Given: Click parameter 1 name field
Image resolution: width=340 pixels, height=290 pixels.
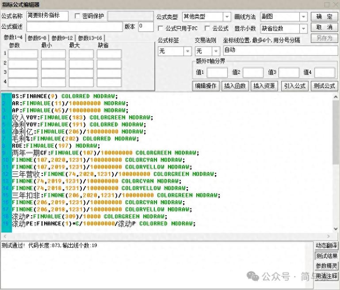Looking at the screenshot, I should pos(23,54).
